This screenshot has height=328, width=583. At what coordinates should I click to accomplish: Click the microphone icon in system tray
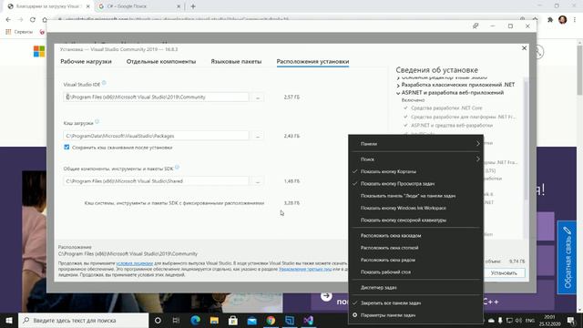pos(500,320)
